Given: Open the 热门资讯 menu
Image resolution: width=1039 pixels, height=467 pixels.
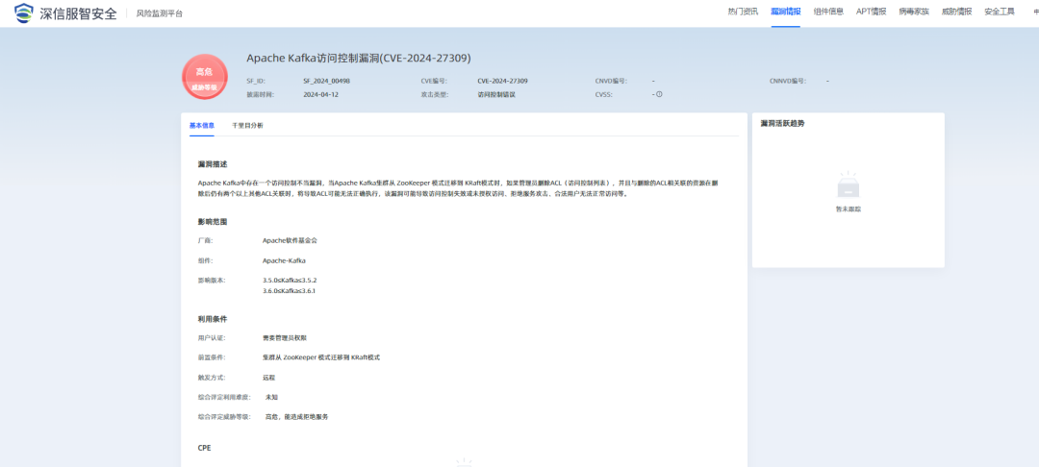Looking at the screenshot, I should click(743, 12).
